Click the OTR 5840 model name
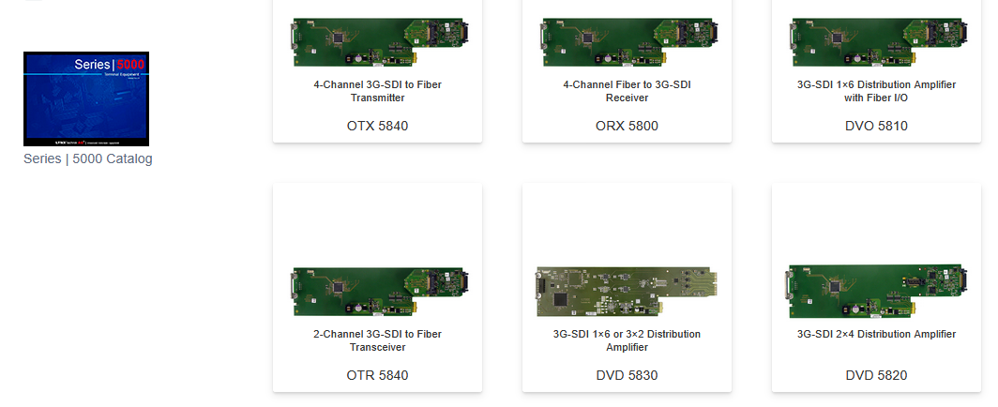The height and width of the screenshot is (407, 998). click(x=377, y=375)
